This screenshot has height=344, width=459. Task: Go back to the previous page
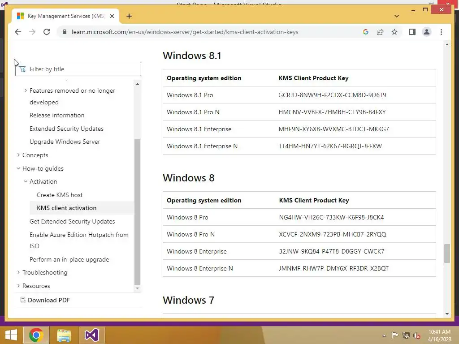pos(18,32)
